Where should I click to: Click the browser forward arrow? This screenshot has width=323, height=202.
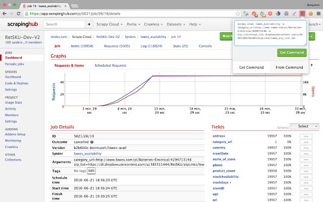[11, 14]
